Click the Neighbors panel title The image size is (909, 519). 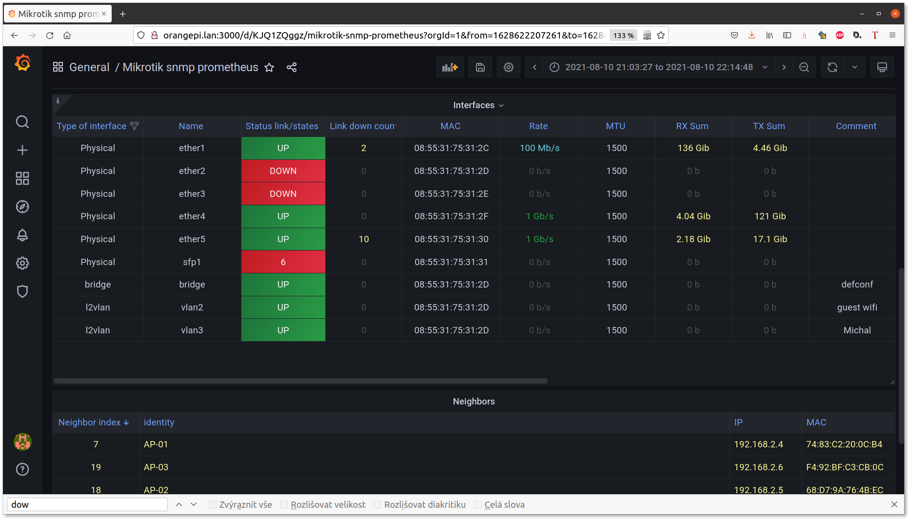[x=474, y=402]
